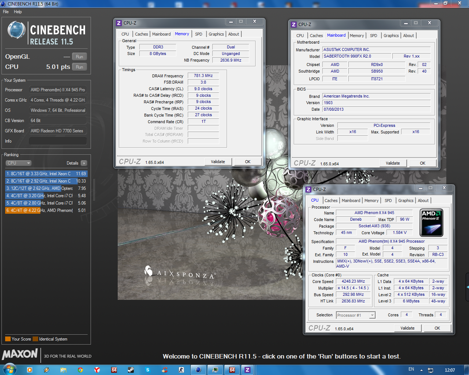Click OK in Memory CPU-Z window
Viewport: 469px width, 375px height.
(x=248, y=162)
